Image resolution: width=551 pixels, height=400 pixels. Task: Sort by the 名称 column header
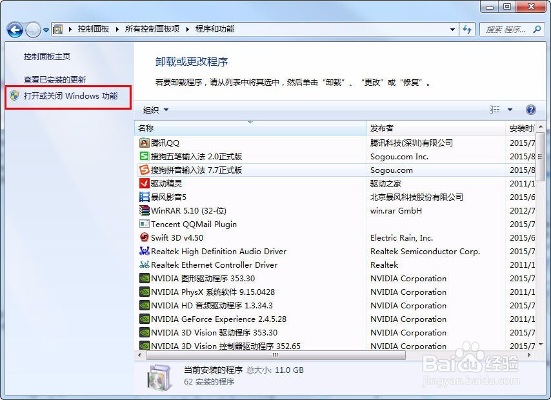pos(250,128)
